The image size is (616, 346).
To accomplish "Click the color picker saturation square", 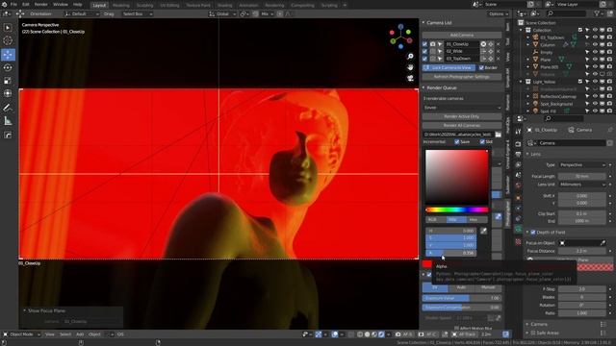I will [x=456, y=177].
